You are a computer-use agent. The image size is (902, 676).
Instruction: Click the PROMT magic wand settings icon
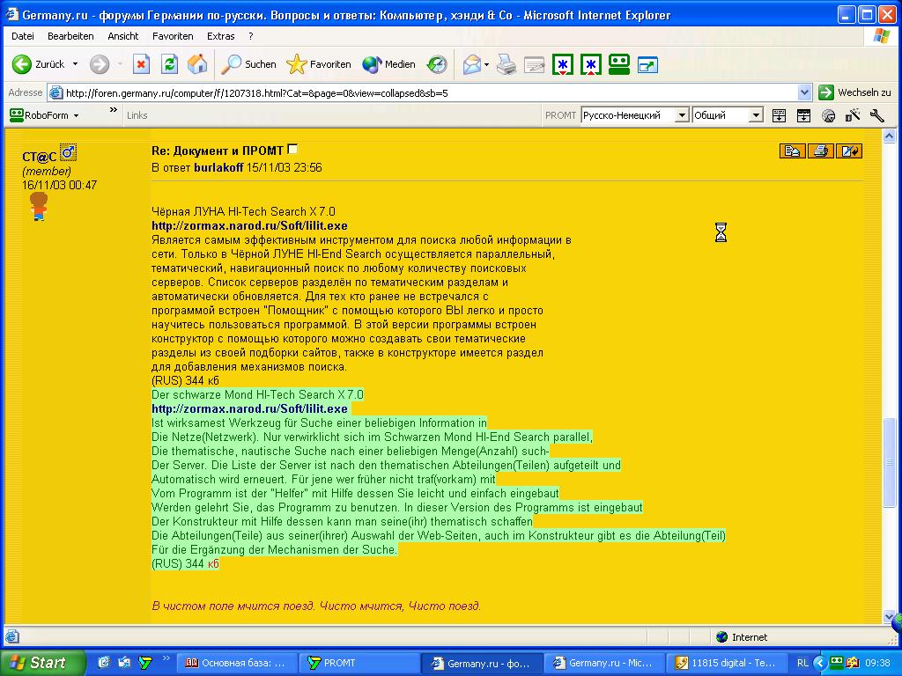pyautogui.click(x=853, y=115)
